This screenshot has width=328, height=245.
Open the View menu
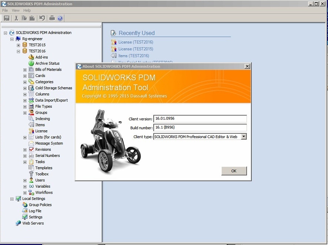click(16, 10)
